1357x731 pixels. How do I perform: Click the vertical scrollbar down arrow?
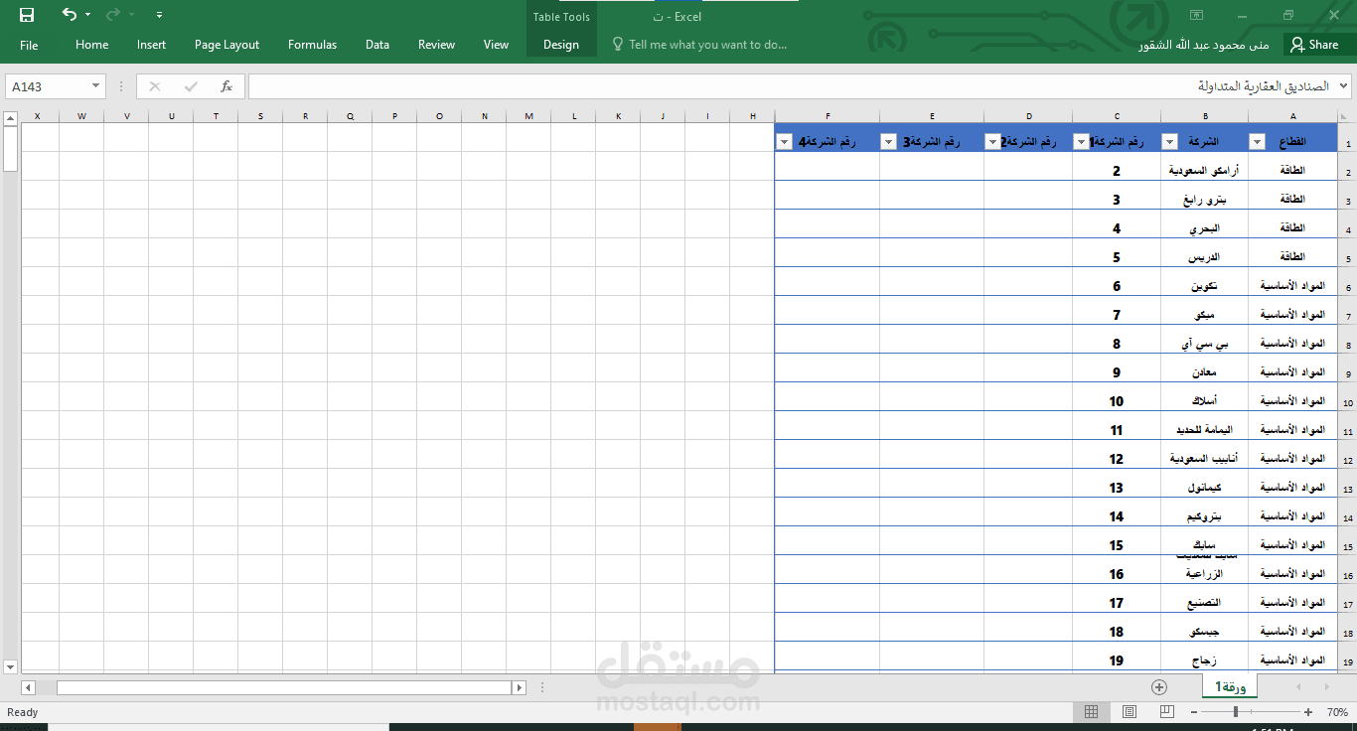[x=11, y=666]
